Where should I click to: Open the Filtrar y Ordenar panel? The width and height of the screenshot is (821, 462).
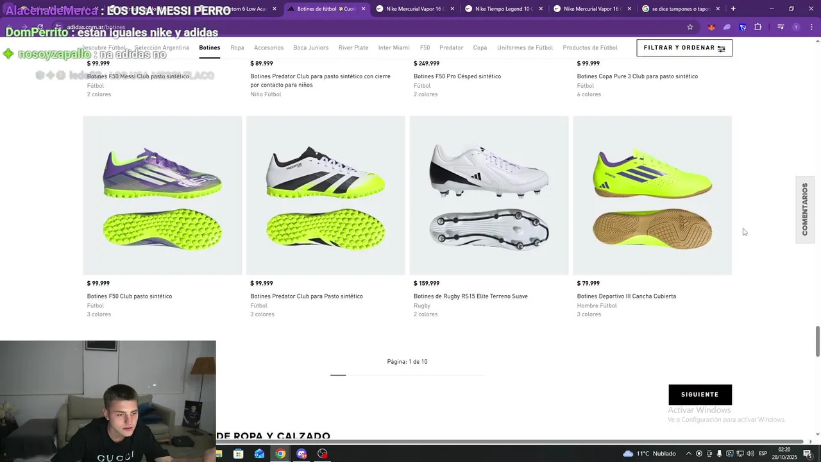(684, 48)
